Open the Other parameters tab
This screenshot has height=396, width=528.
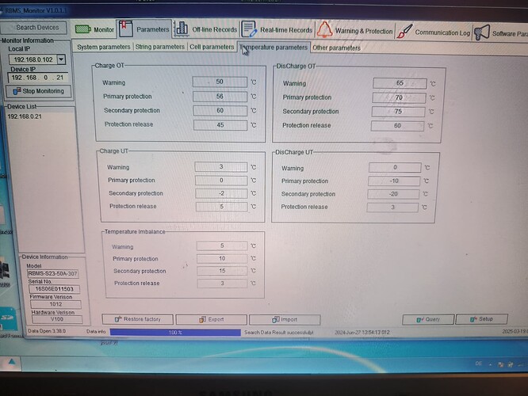coord(336,48)
